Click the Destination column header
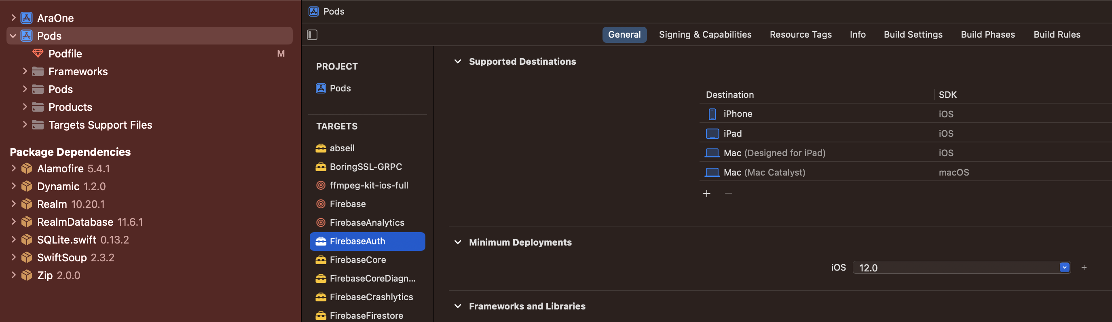This screenshot has width=1112, height=322. tap(729, 95)
